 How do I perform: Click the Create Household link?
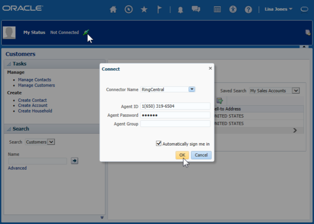click(x=35, y=111)
